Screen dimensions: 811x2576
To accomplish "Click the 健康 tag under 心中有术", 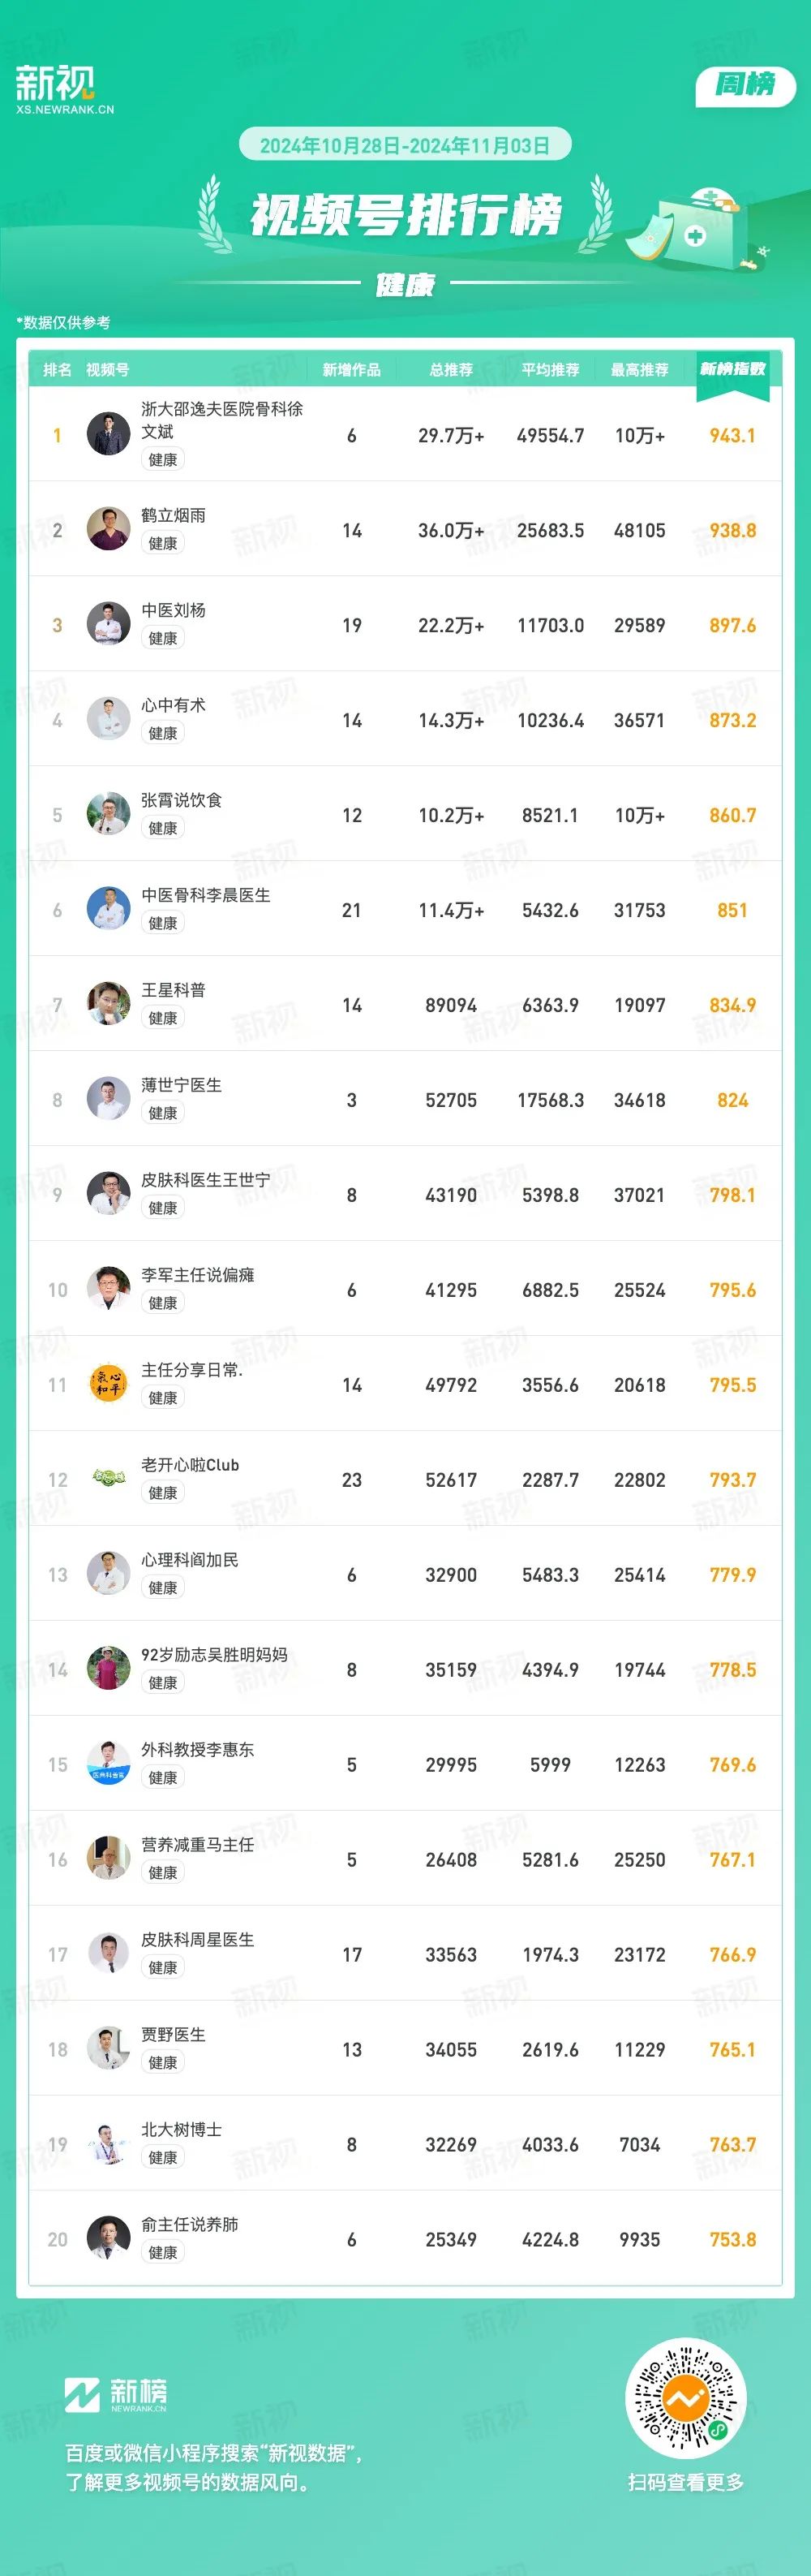I will coord(163,733).
